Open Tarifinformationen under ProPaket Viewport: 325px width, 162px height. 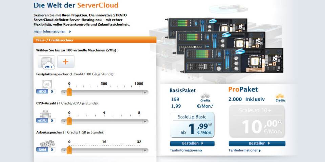point(245,151)
